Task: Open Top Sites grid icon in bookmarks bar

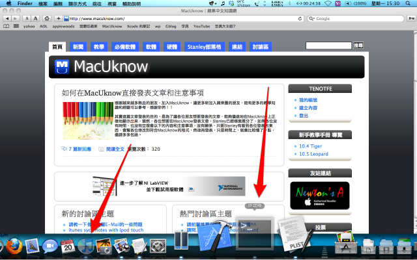Action: tap(16, 26)
